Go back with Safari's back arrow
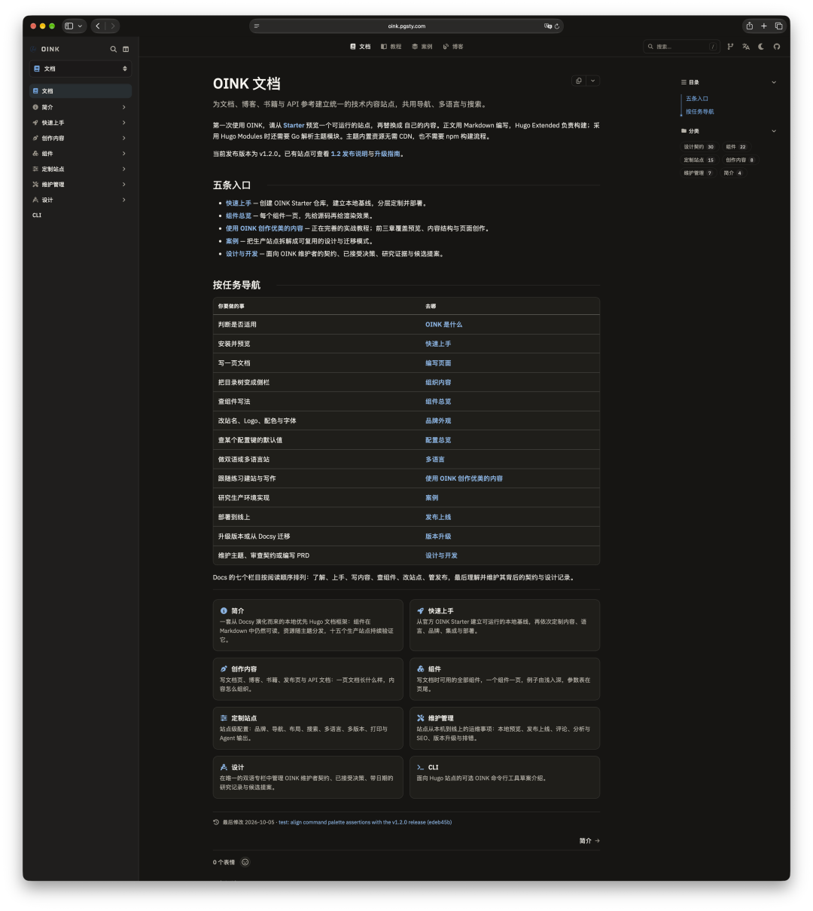The width and height of the screenshot is (813, 911). (98, 26)
